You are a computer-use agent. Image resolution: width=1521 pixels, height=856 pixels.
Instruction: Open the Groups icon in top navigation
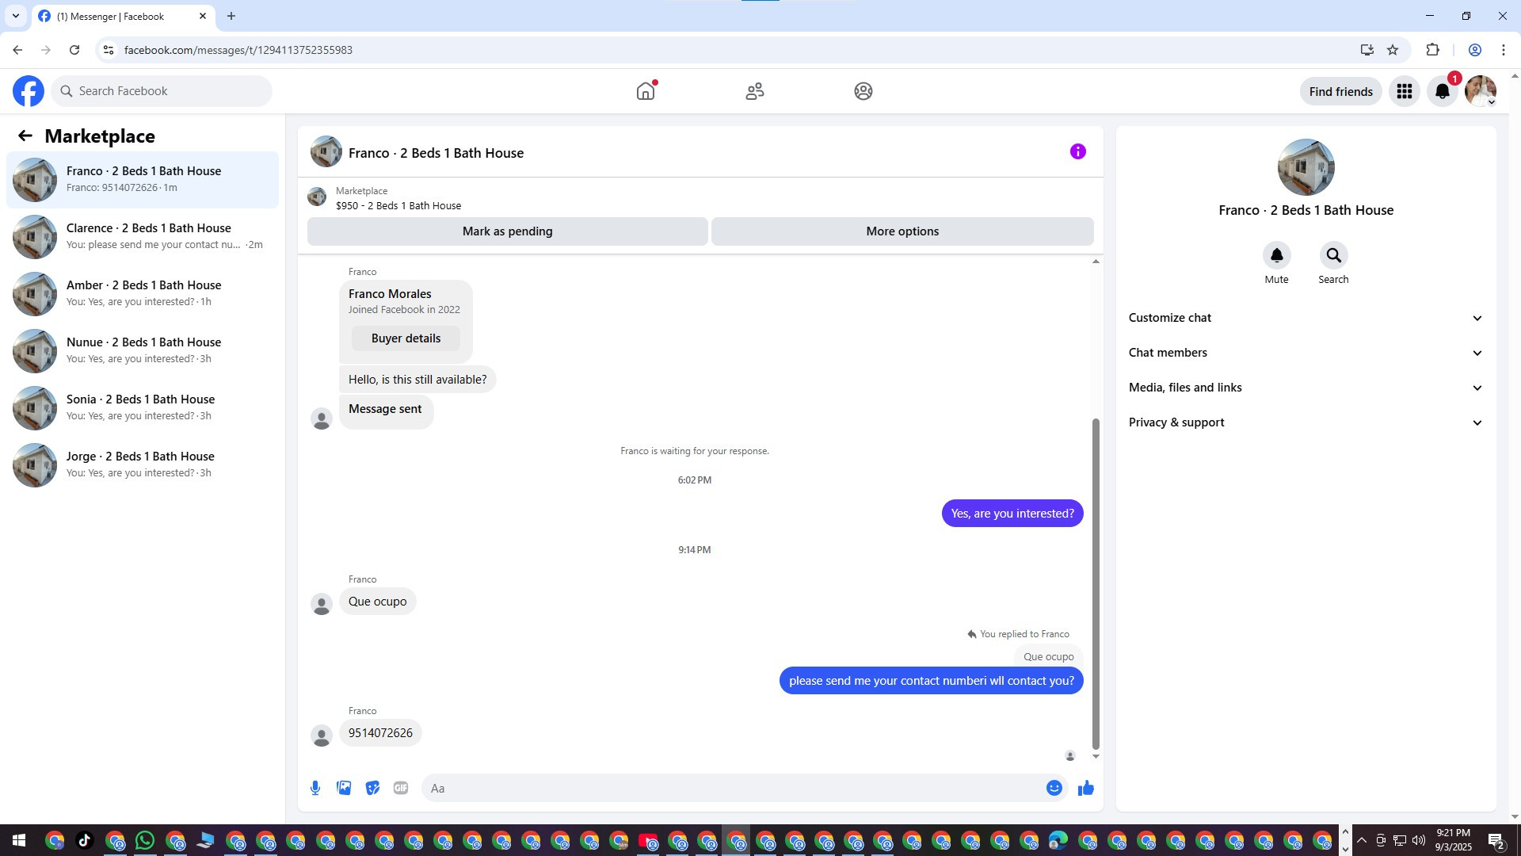pos(863,91)
